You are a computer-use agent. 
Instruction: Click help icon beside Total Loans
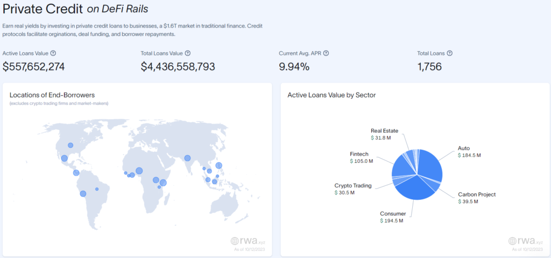(449, 53)
